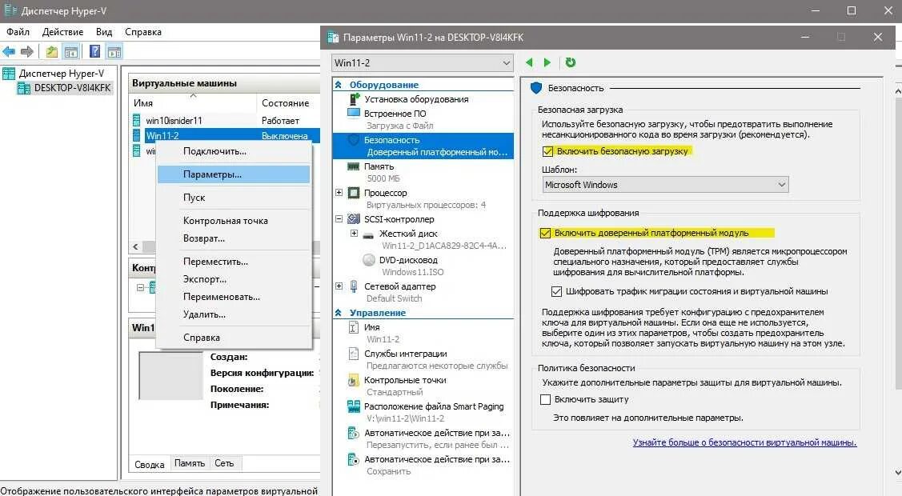Choose Экспорт... in the context menu
This screenshot has width=902, height=496.
(x=234, y=279)
